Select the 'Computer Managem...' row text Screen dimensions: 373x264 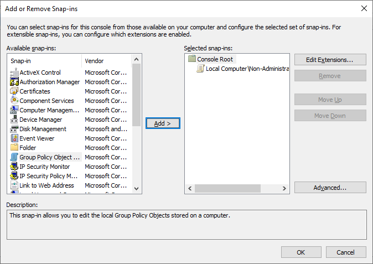tap(49, 110)
